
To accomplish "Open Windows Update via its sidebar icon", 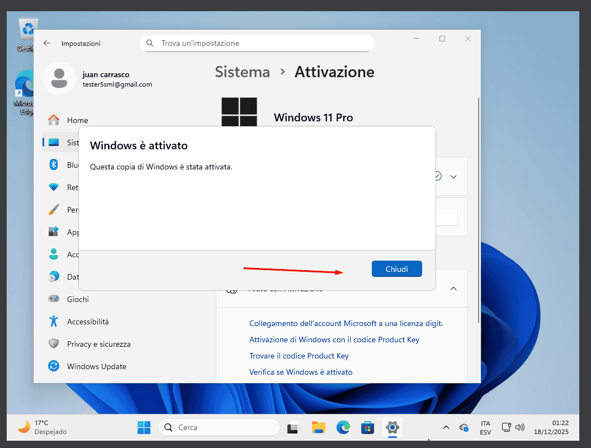I will coord(54,366).
